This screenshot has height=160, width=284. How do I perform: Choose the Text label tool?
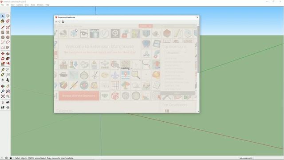(8, 75)
